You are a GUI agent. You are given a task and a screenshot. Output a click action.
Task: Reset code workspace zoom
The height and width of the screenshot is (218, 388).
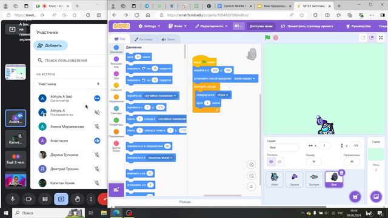pyautogui.click(x=252, y=187)
